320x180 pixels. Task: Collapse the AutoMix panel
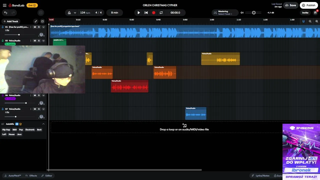pyautogui.click(x=43, y=124)
